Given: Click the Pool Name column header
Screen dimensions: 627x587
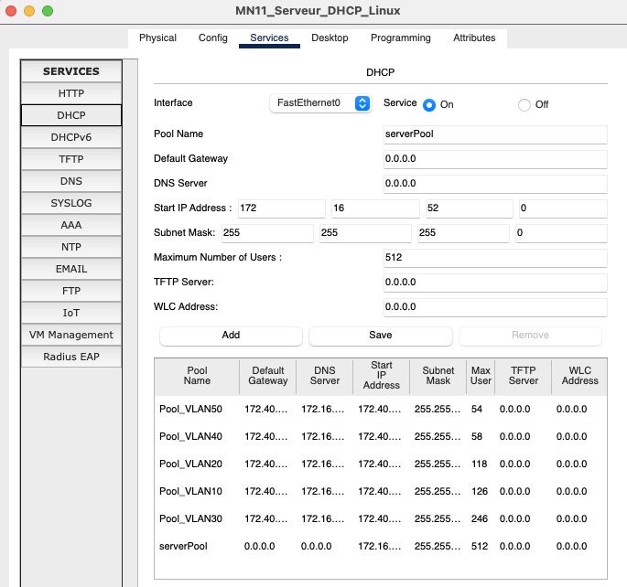Looking at the screenshot, I should point(197,376).
